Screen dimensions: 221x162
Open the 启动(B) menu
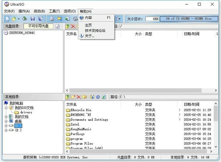click(x=39, y=11)
